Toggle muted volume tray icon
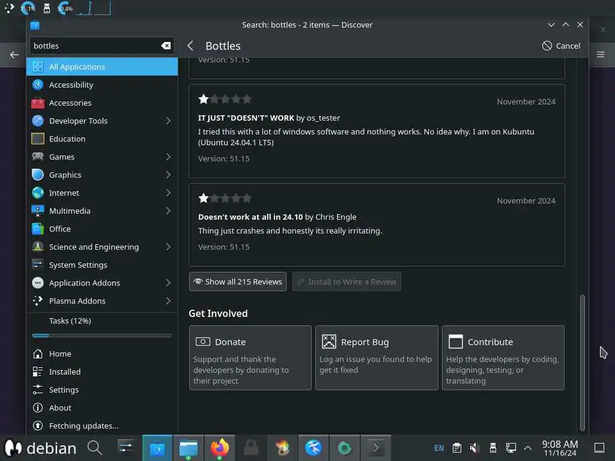Image resolution: width=615 pixels, height=461 pixels. tap(475, 448)
